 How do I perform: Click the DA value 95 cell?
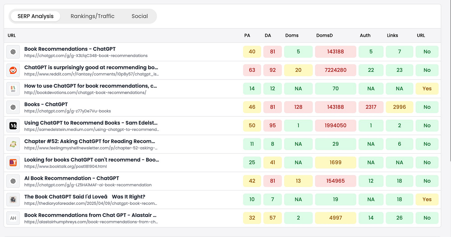click(273, 126)
